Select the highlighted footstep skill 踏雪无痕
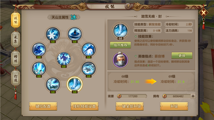 click(x=75, y=84)
